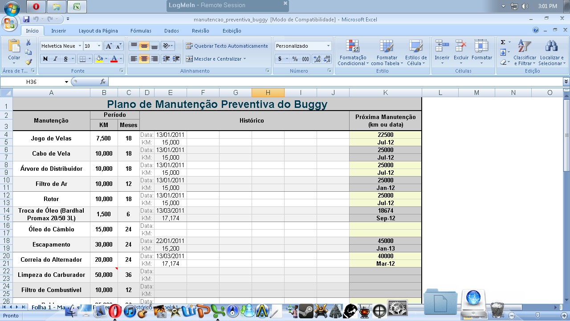570x321 pixels.
Task: Click the Excluir cells button
Action: [x=461, y=53]
